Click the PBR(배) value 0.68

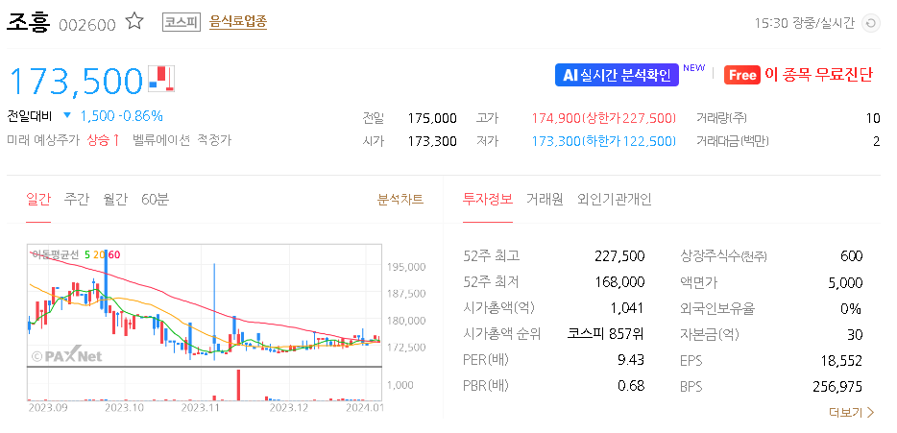[631, 386]
